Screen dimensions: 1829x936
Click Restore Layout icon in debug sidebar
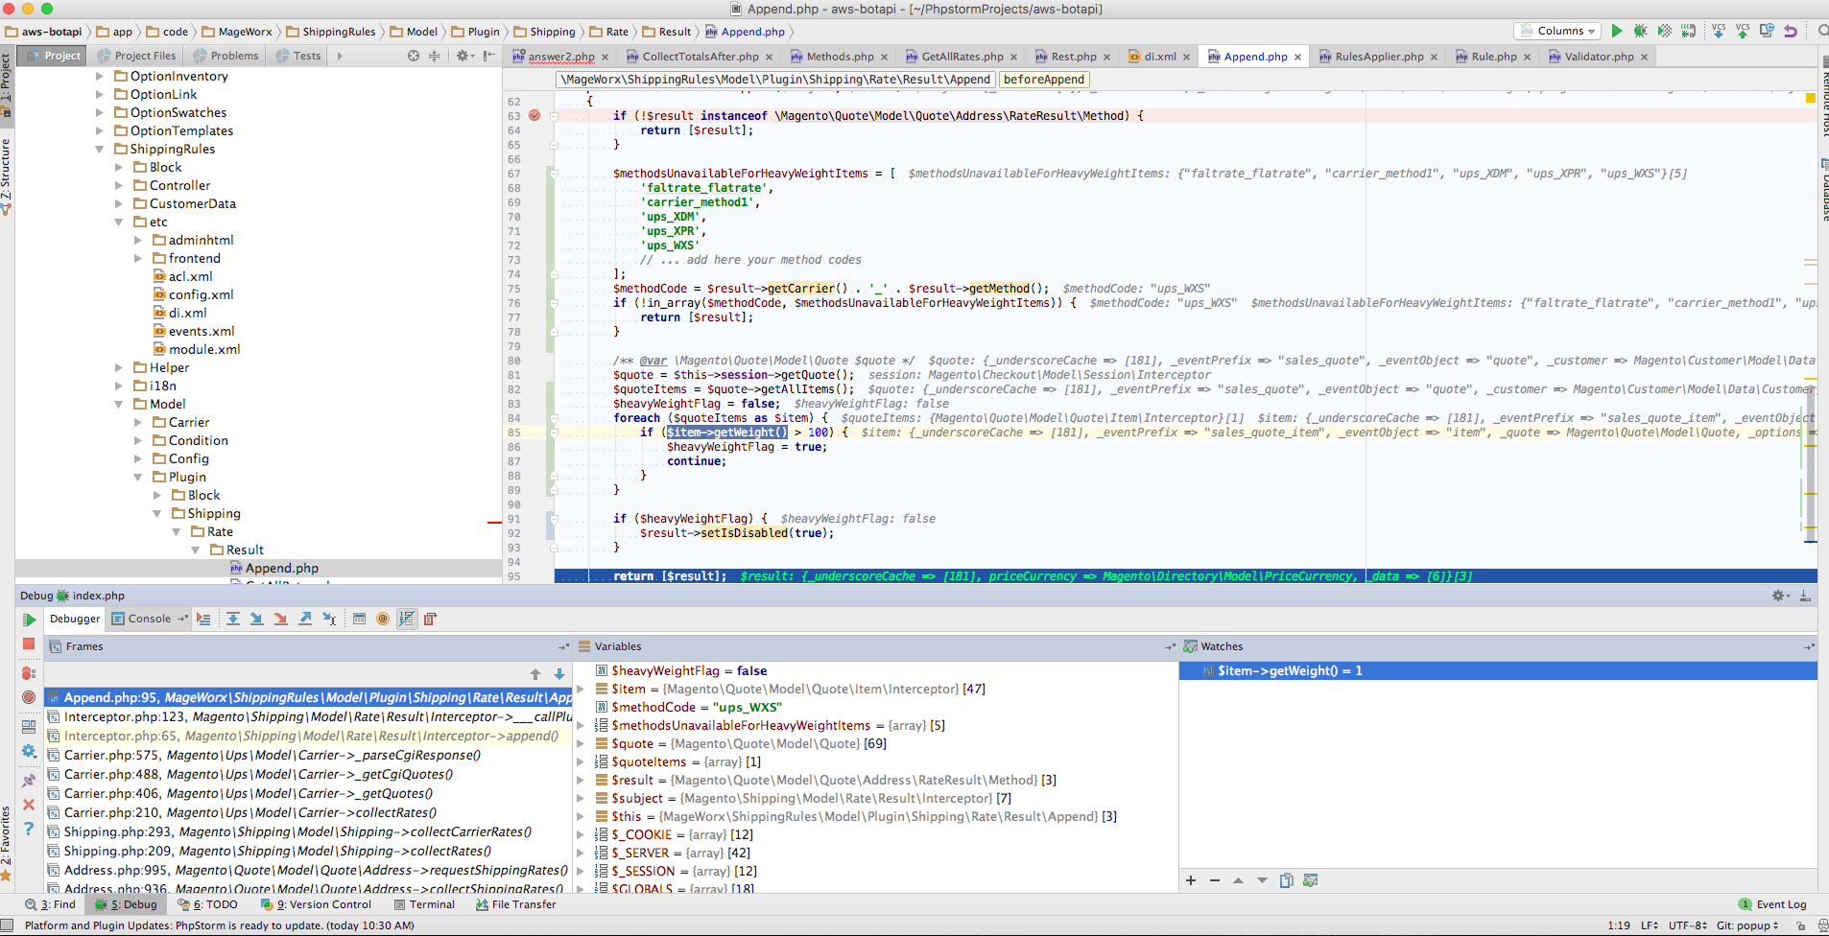(x=29, y=727)
